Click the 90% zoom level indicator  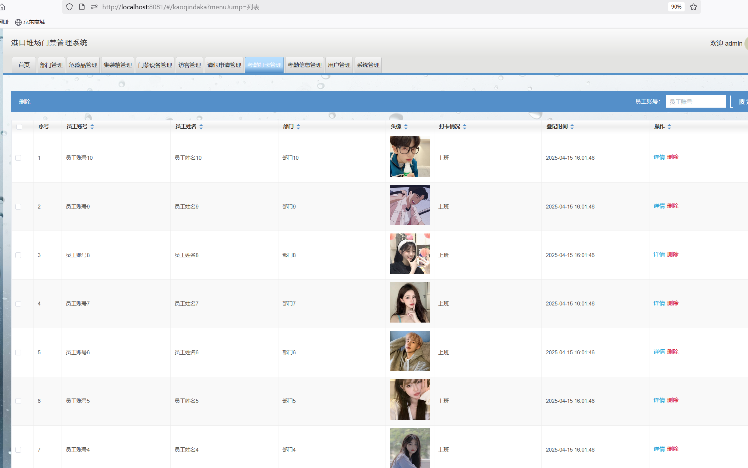click(x=676, y=7)
